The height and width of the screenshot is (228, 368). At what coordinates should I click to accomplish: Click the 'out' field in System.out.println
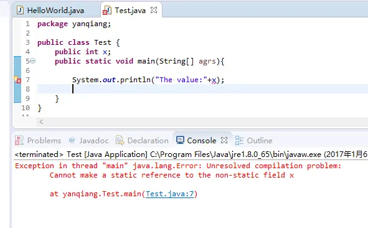110,80
